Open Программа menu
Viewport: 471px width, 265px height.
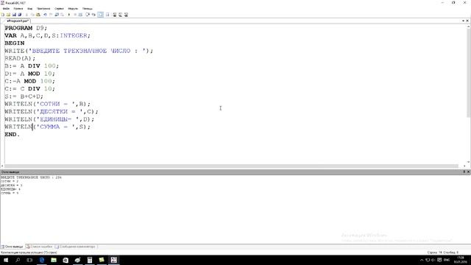pyautogui.click(x=43, y=9)
